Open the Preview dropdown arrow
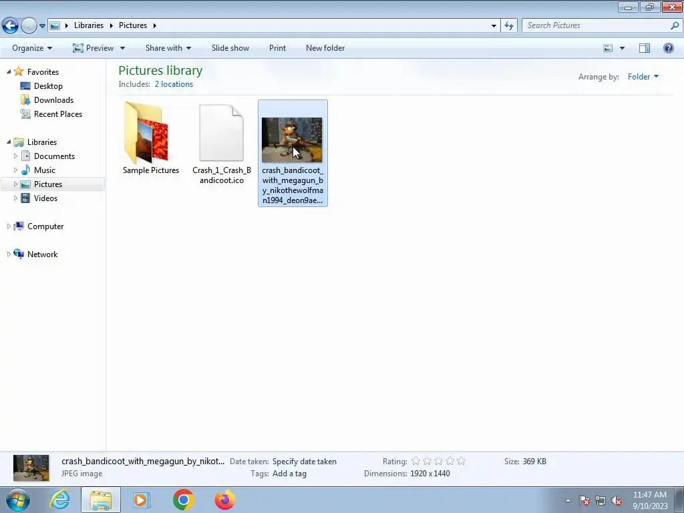The height and width of the screenshot is (513, 684). click(122, 48)
